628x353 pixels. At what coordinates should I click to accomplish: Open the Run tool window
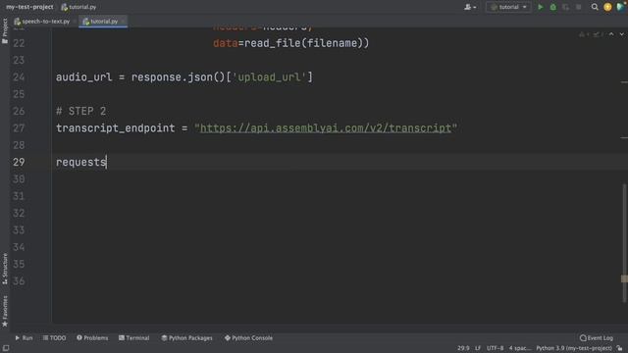[x=24, y=338]
